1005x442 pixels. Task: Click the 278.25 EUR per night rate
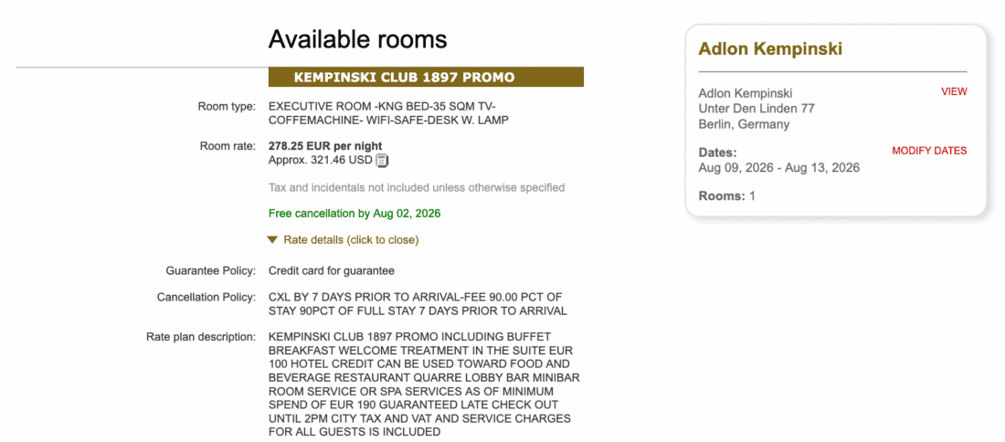pos(325,146)
